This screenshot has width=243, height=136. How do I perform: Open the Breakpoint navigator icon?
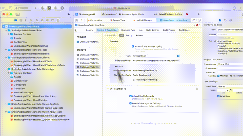tap(53, 20)
